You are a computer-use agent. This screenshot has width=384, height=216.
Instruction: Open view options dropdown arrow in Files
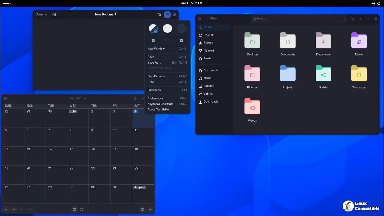coord(368,19)
